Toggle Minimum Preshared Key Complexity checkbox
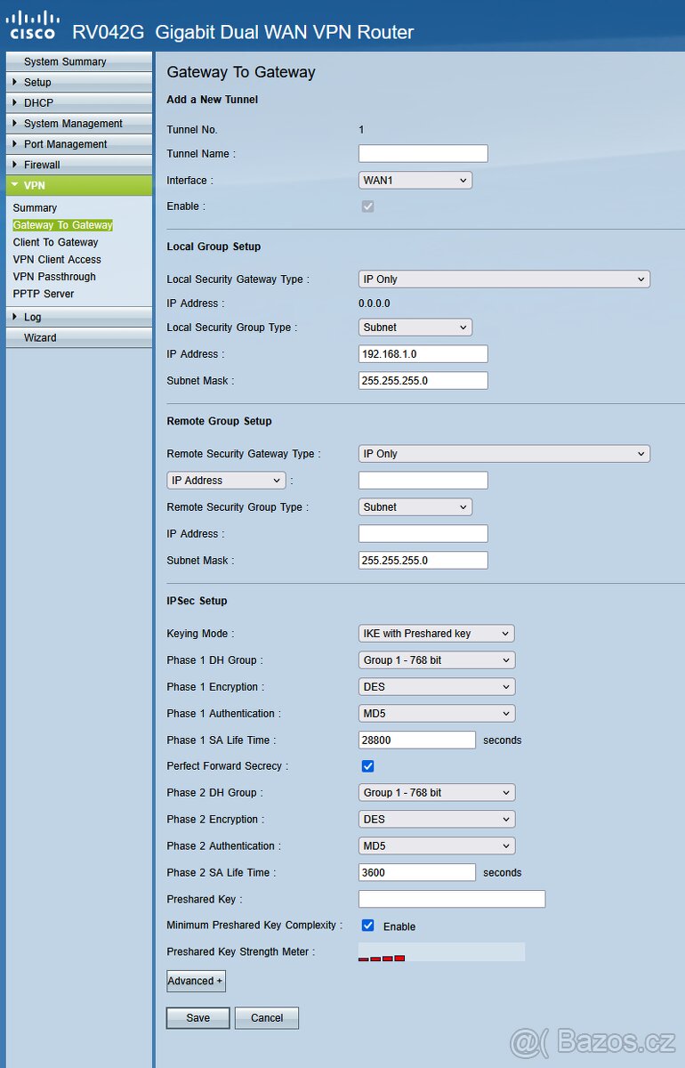The height and width of the screenshot is (1068, 685). [x=368, y=926]
